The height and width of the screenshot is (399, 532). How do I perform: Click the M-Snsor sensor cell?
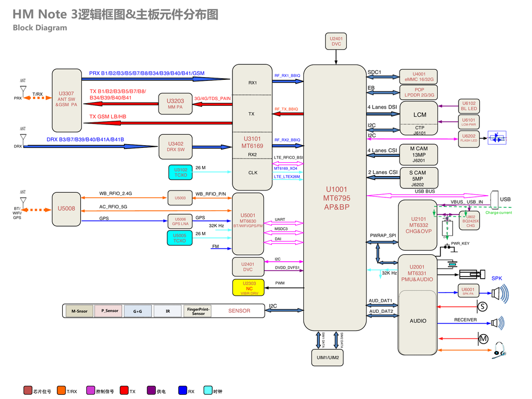pos(79,311)
